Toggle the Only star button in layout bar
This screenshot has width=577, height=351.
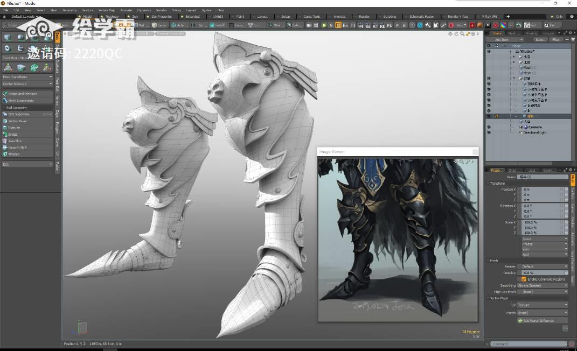[557, 17]
